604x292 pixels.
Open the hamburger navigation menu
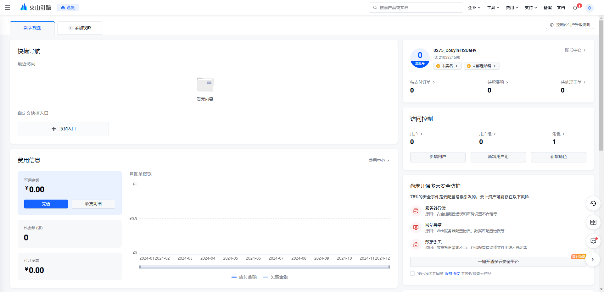[8, 8]
